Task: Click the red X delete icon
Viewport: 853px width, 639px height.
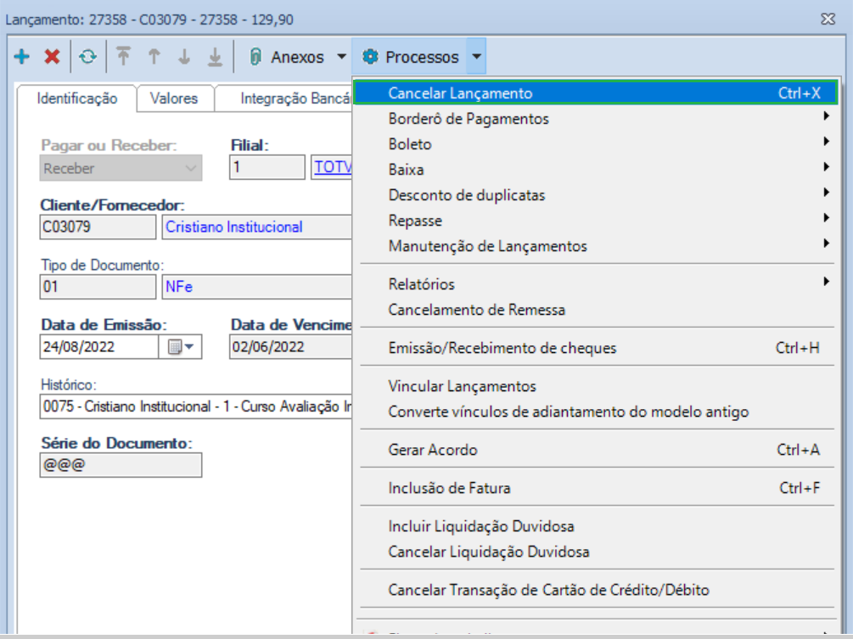Action: click(53, 56)
